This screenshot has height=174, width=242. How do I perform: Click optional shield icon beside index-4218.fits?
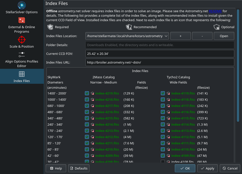[x=92, y=99]
